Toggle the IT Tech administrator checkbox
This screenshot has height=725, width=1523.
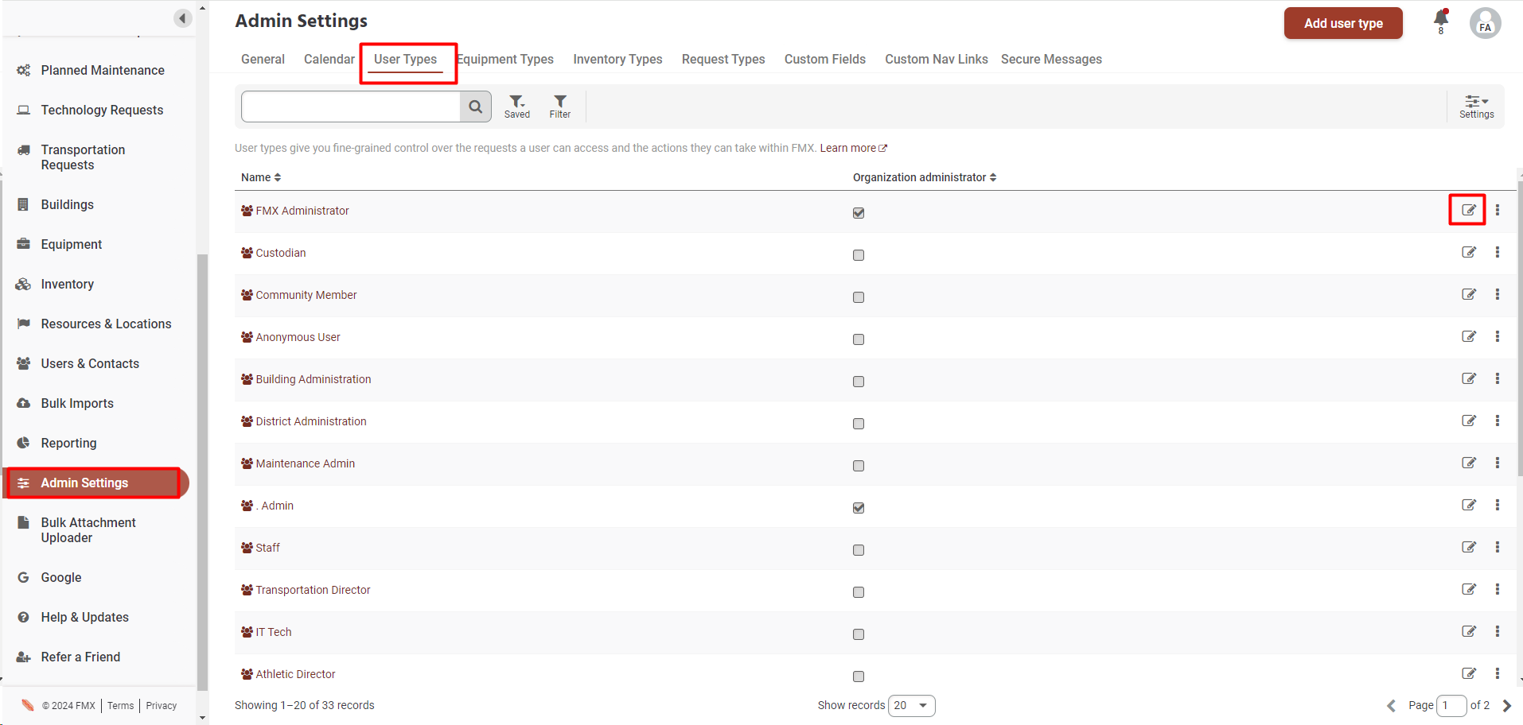pyautogui.click(x=858, y=634)
